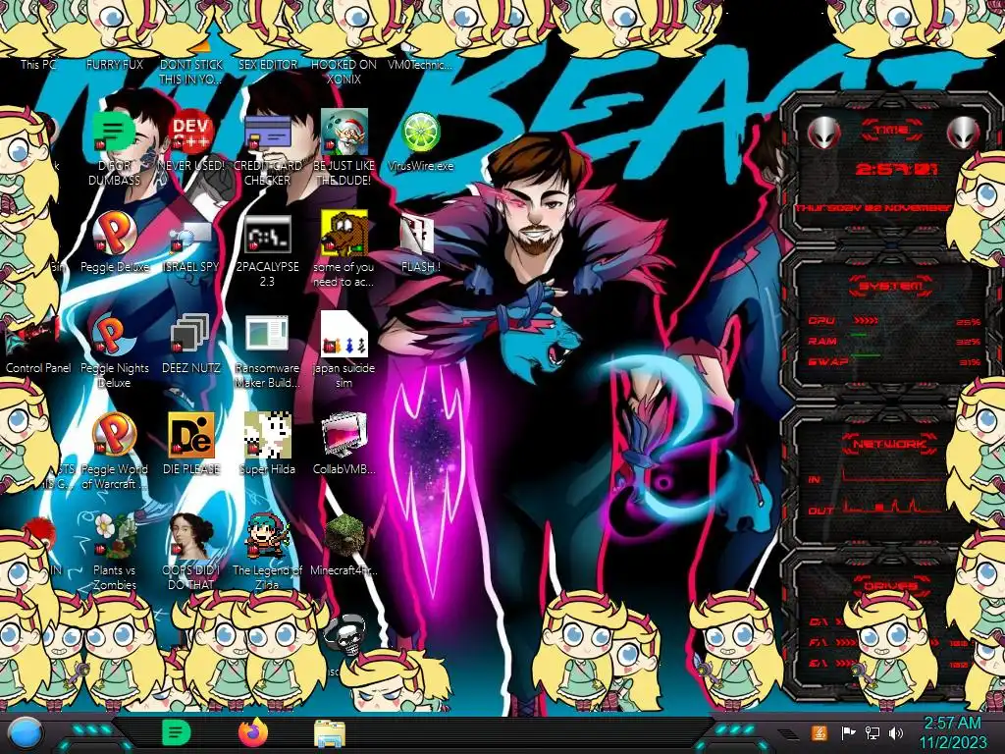This screenshot has height=754, width=1005.
Task: Open the OOPS DID I DO THAT portrait icon
Action: click(191, 537)
